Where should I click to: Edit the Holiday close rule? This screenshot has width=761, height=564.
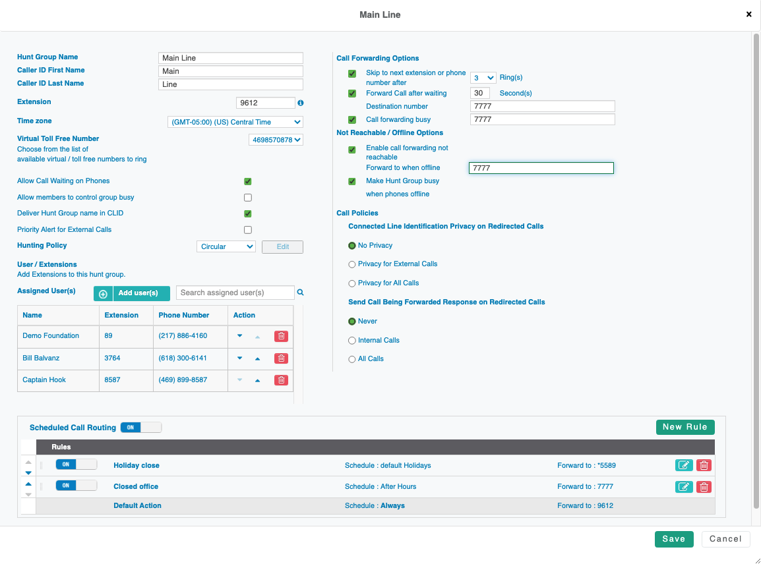point(684,465)
